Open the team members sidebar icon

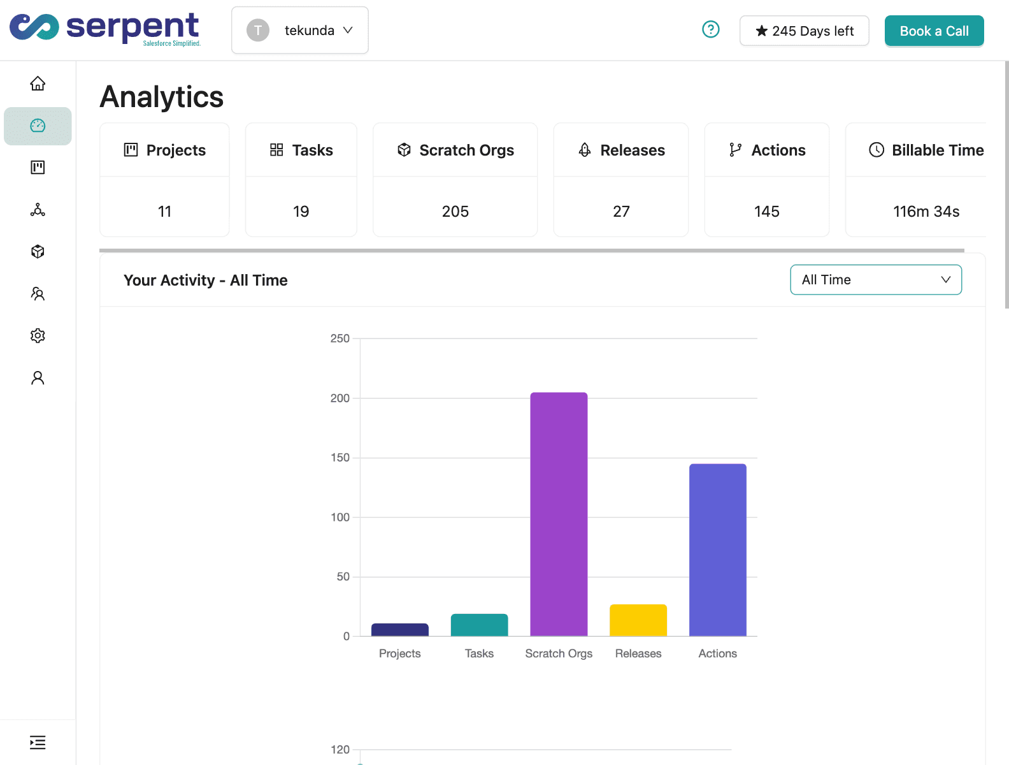point(38,294)
